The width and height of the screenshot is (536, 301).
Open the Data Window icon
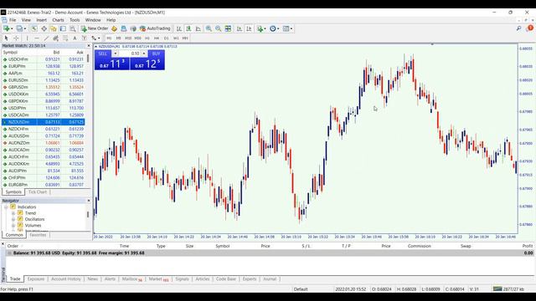coord(44,28)
